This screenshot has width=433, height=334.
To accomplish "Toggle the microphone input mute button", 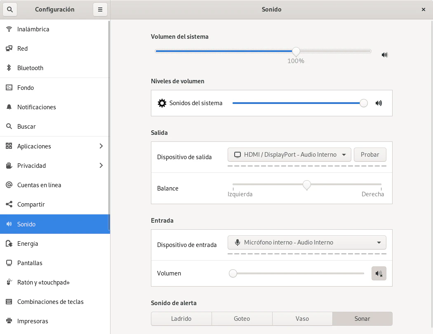I will [x=379, y=273].
